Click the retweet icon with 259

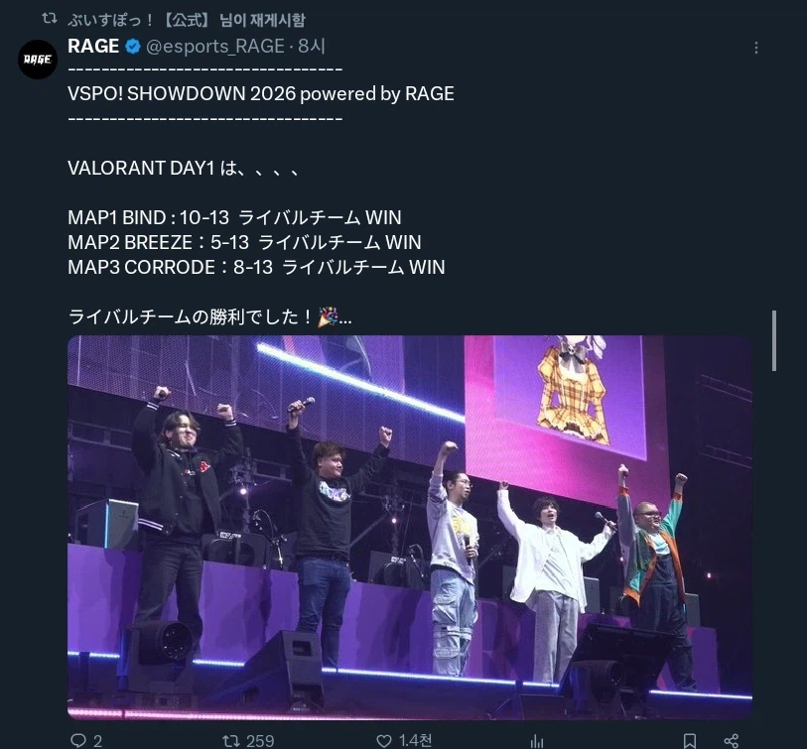[x=230, y=740]
